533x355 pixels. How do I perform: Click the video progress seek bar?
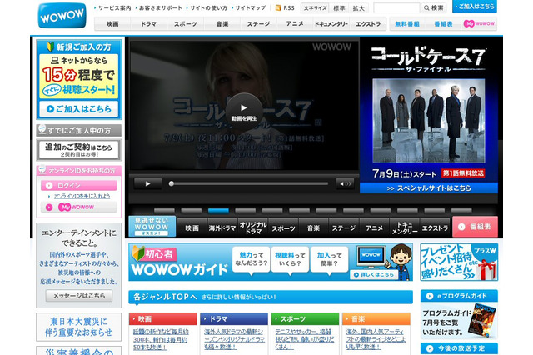click(x=250, y=183)
